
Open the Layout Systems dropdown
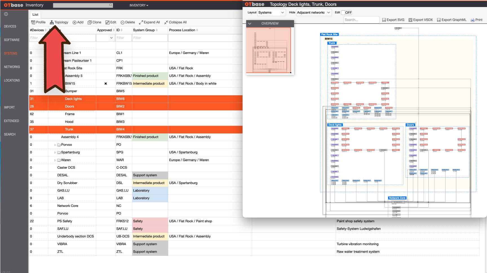(272, 12)
